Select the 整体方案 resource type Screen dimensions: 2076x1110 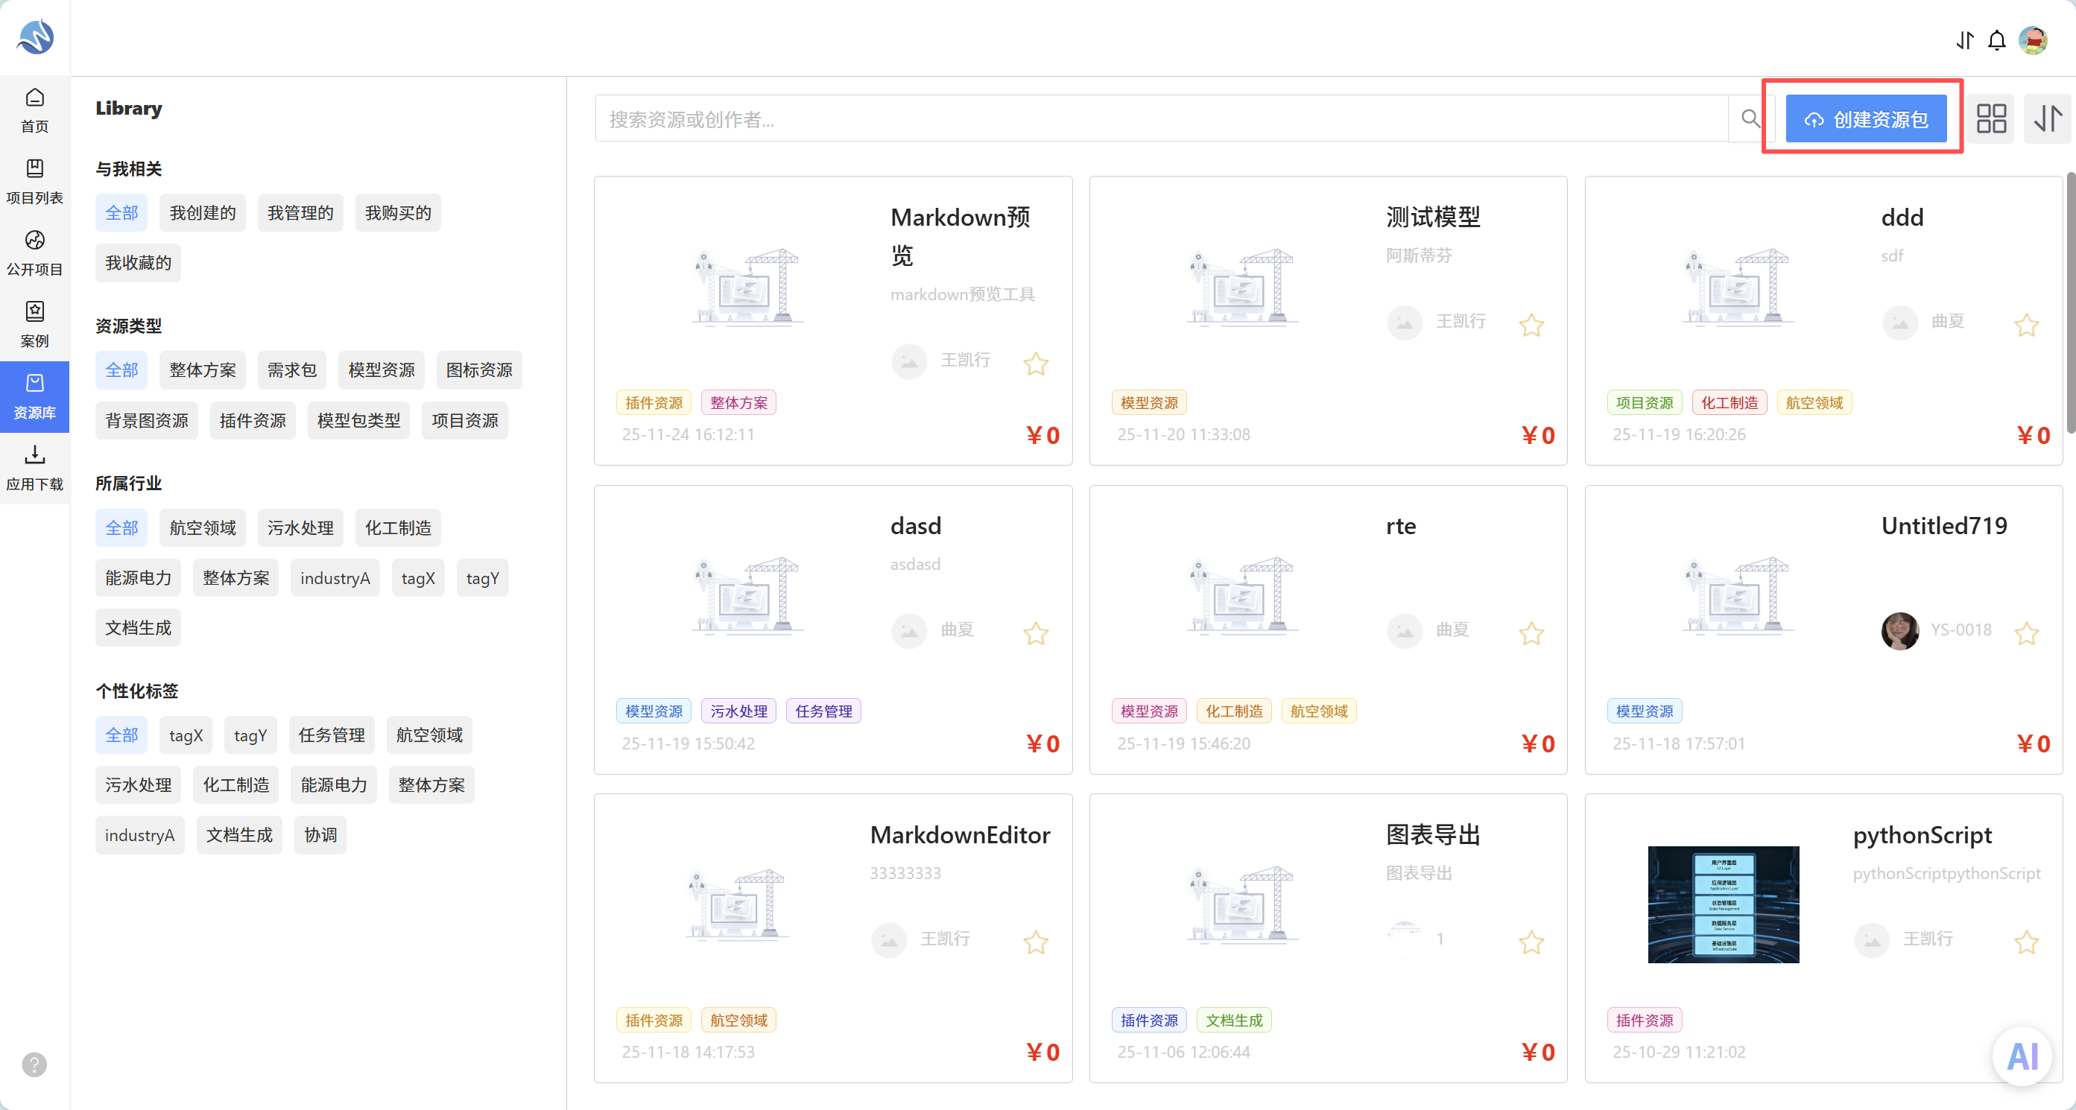tap(203, 370)
